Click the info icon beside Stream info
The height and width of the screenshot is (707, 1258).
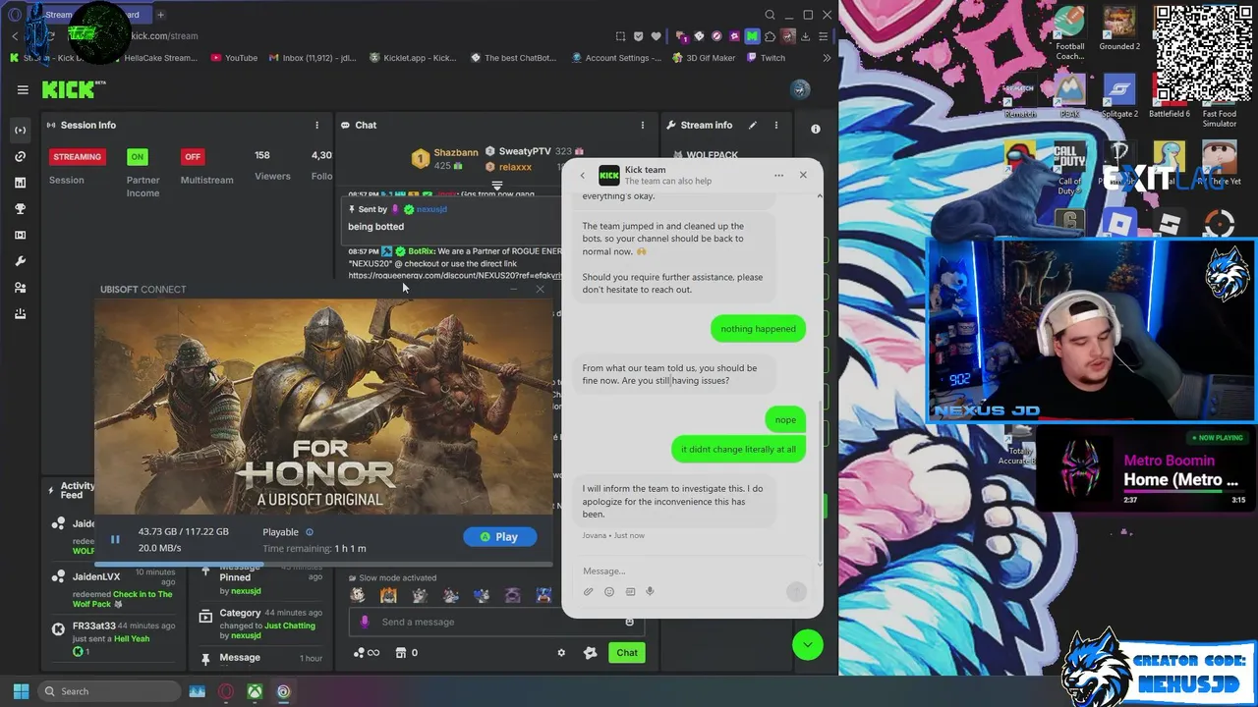click(815, 129)
